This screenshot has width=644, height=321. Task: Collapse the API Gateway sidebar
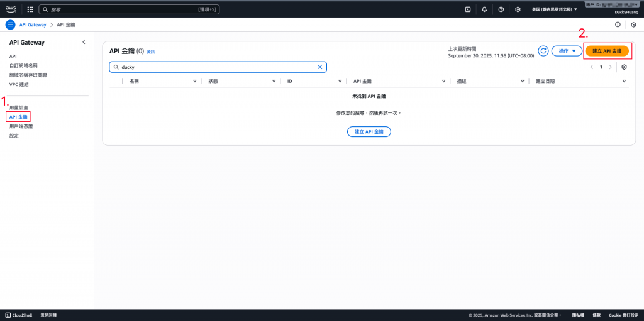pos(84,42)
